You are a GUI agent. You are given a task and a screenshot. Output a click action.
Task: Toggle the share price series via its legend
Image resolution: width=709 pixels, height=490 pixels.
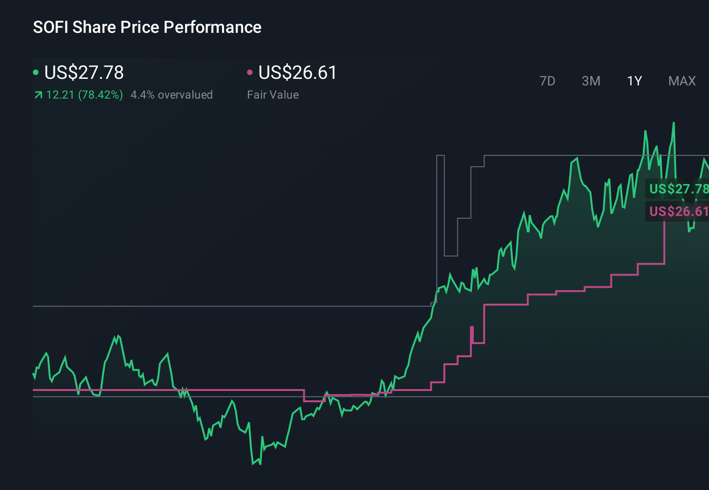[x=84, y=73]
